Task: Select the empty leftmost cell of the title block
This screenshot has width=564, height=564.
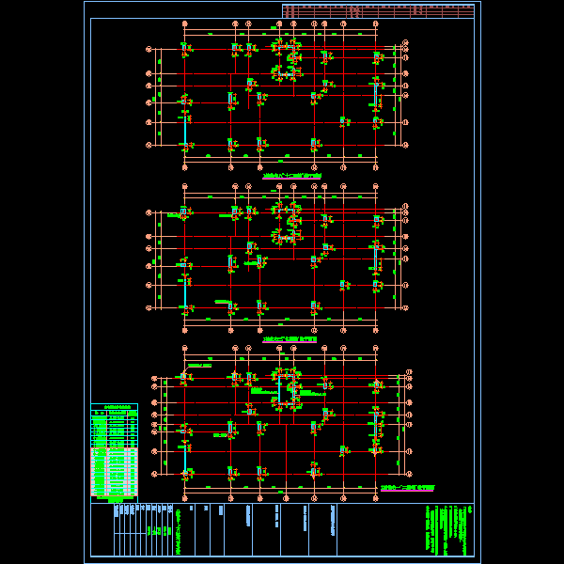Action: click(102, 529)
